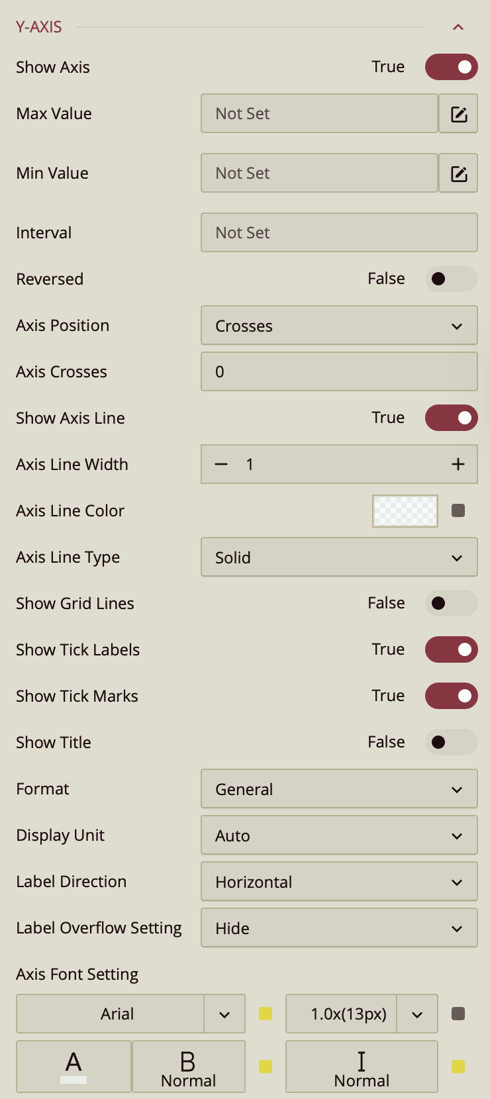Click the minus icon for Axis Line Width

click(x=221, y=465)
